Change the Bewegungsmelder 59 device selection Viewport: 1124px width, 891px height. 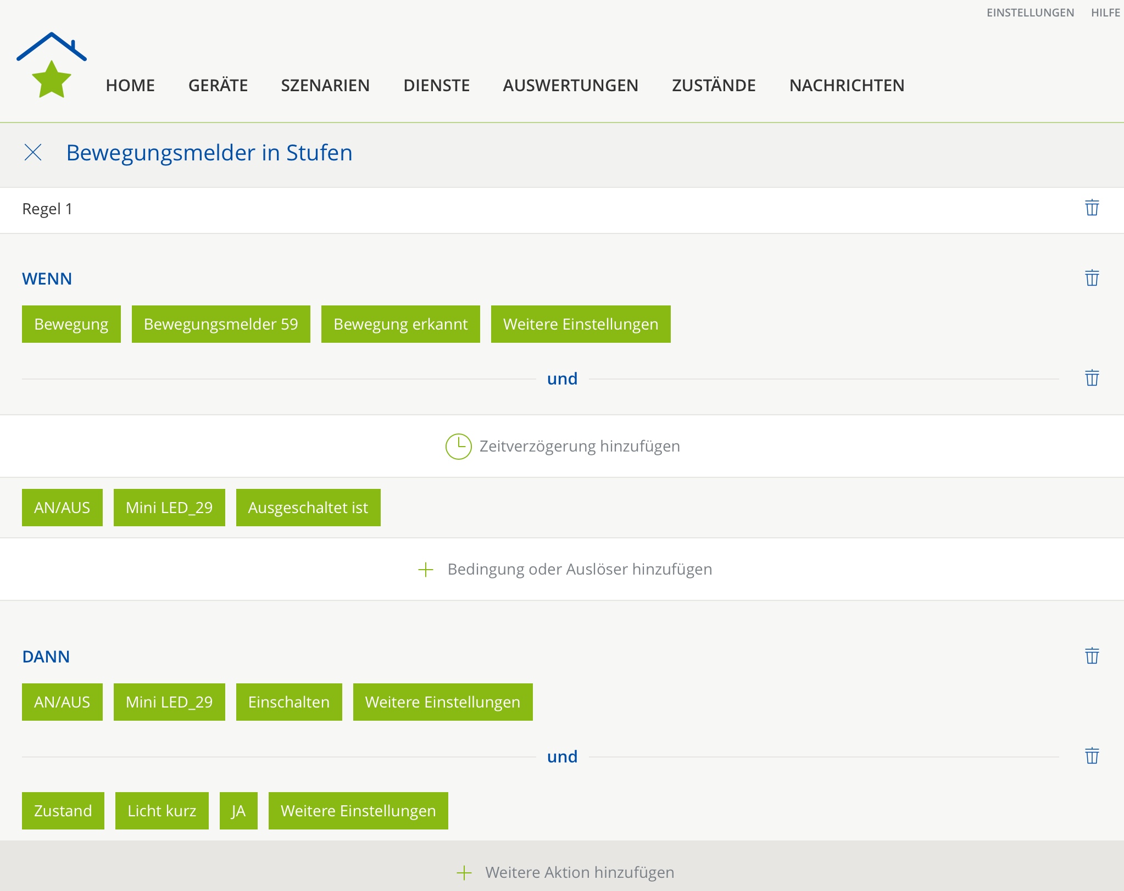coord(221,324)
